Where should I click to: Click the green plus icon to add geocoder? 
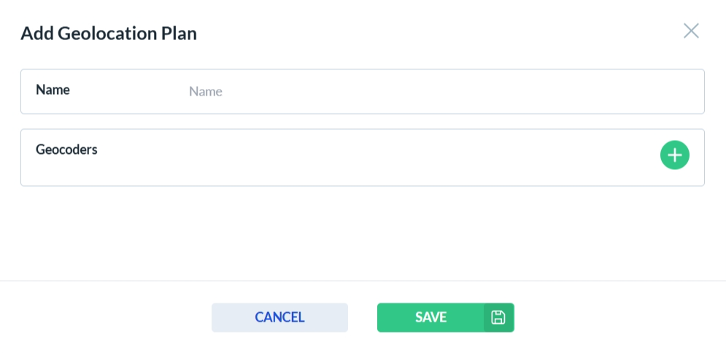coord(674,155)
